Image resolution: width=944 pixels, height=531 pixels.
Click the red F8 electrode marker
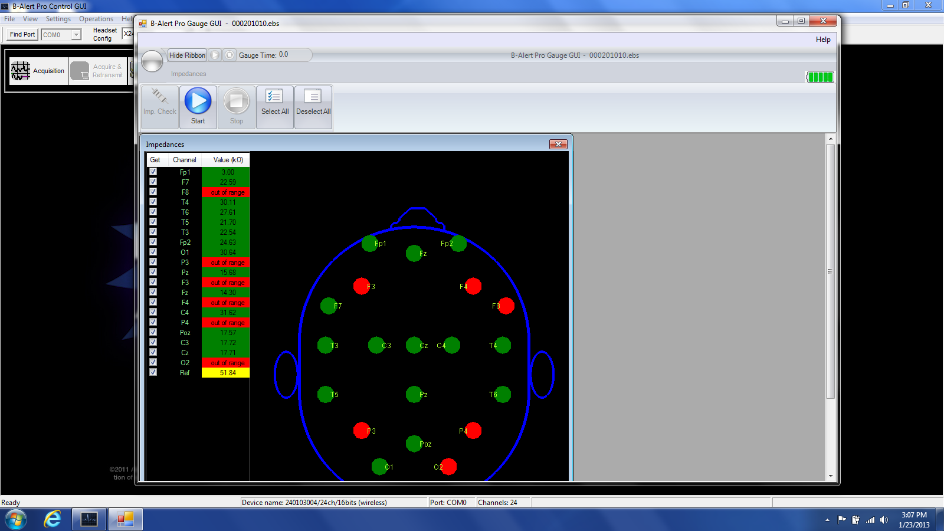pyautogui.click(x=506, y=306)
